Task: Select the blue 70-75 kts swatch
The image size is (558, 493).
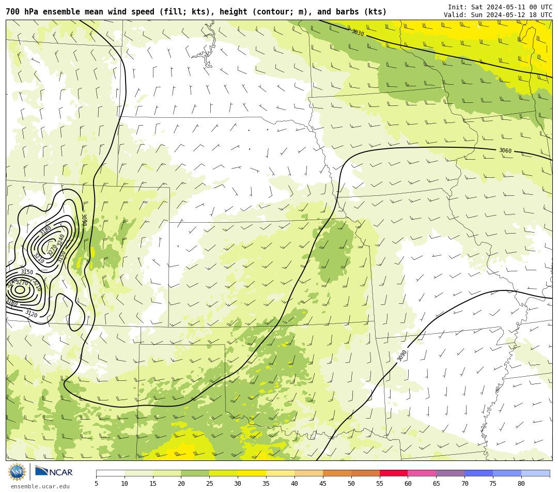Action: (479, 473)
